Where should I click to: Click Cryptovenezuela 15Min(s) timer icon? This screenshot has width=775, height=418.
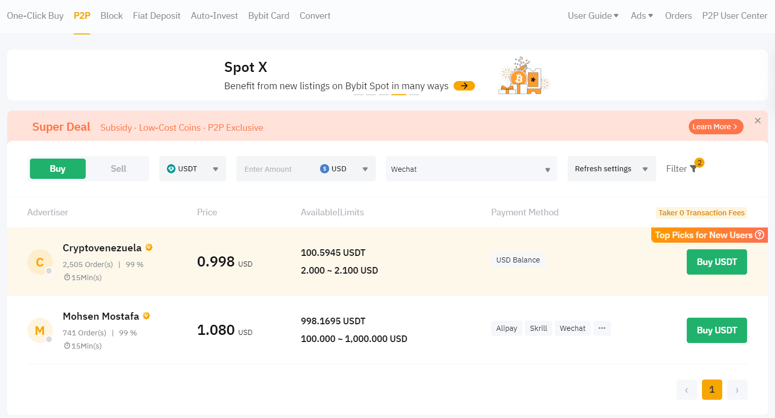click(x=67, y=277)
